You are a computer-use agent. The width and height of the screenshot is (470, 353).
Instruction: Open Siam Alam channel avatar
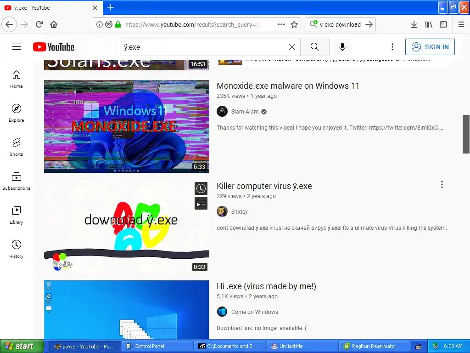pyautogui.click(x=222, y=111)
